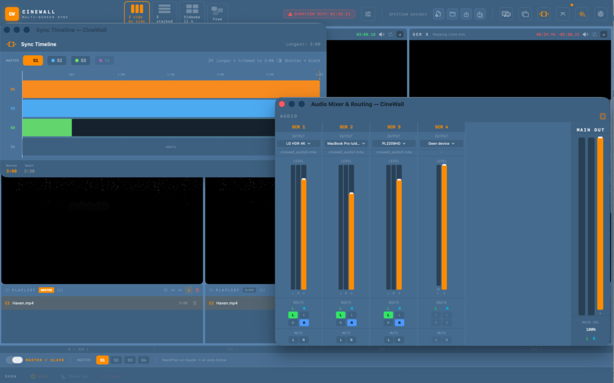Open the displays setup icon

[506, 14]
